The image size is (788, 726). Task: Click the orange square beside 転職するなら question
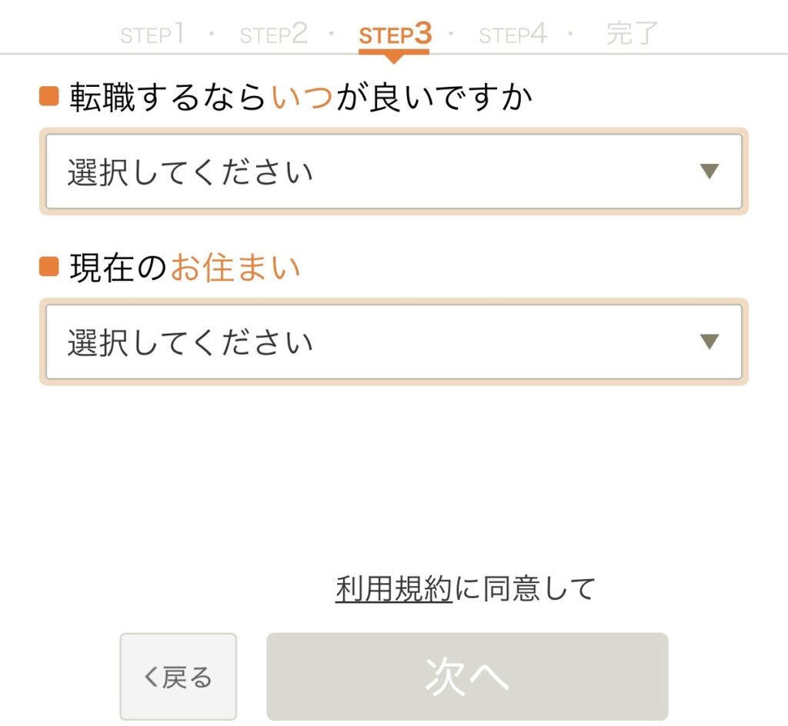pos(49,97)
